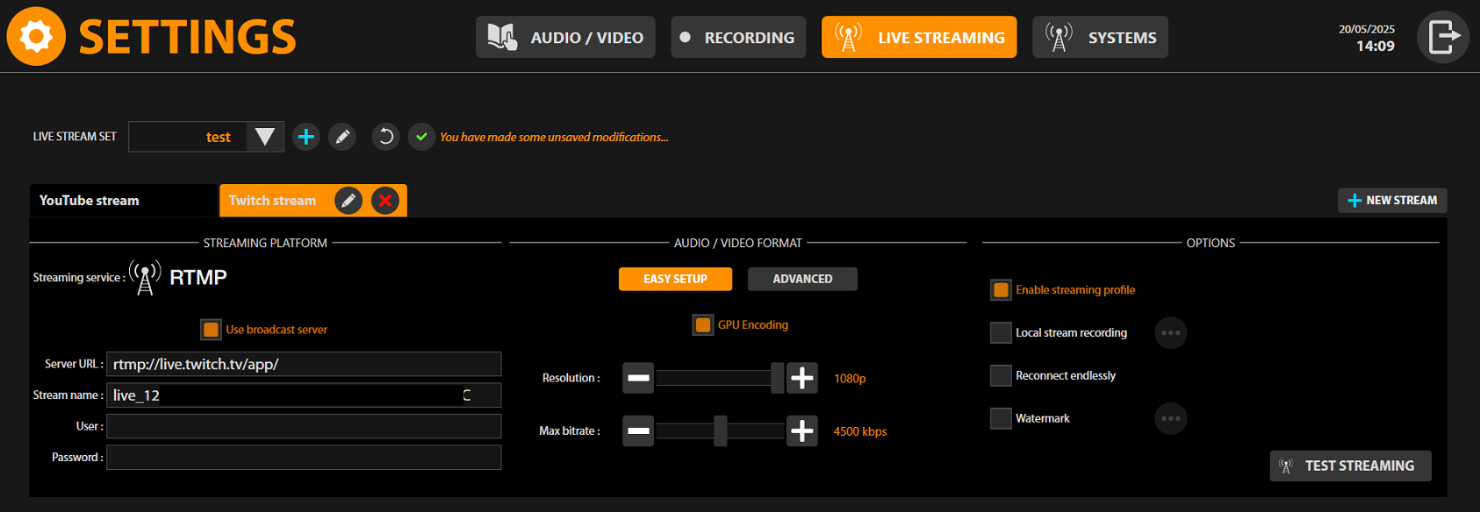Toggle GPU Encoding checkbox
Image resolution: width=1480 pixels, height=512 pixels.
click(x=703, y=325)
